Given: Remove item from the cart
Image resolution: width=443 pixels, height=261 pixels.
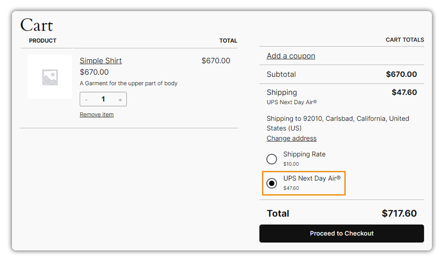Looking at the screenshot, I should tap(97, 115).
